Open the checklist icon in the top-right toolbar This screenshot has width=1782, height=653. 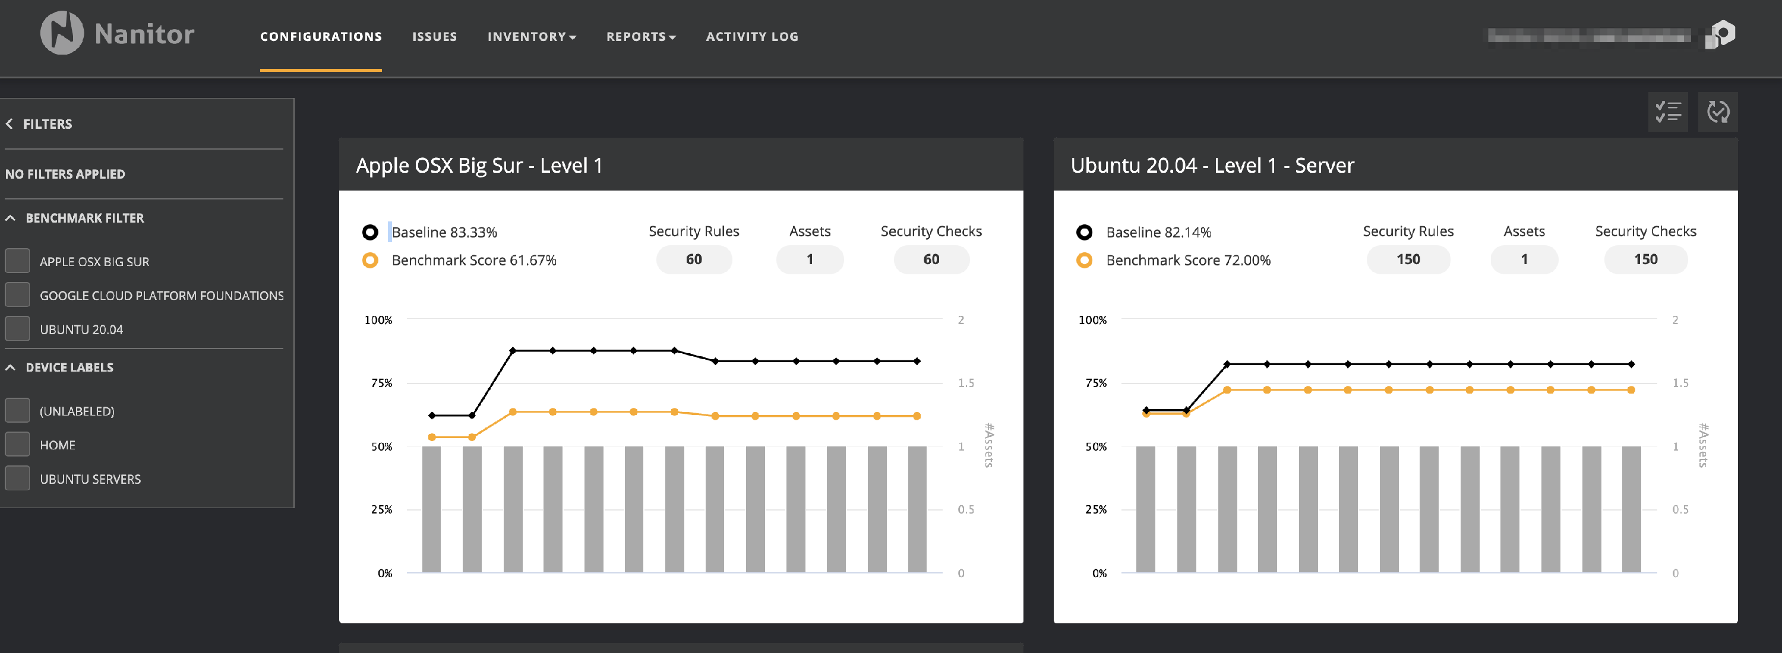tap(1668, 111)
